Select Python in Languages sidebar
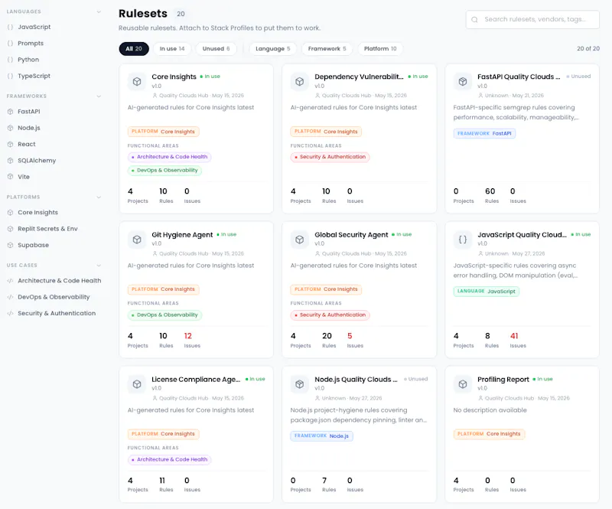 (28, 60)
